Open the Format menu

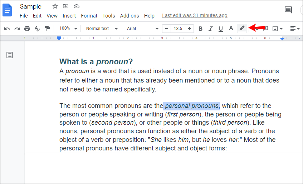pyautogui.click(x=89, y=16)
